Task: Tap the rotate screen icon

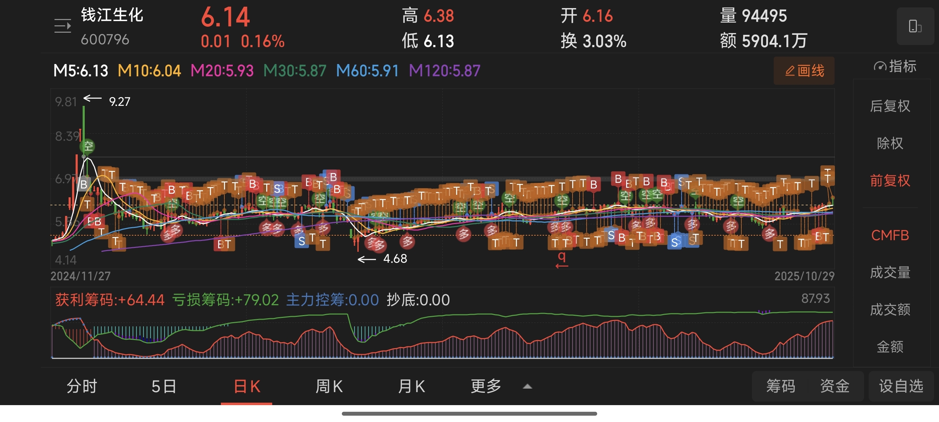Action: pos(915,26)
